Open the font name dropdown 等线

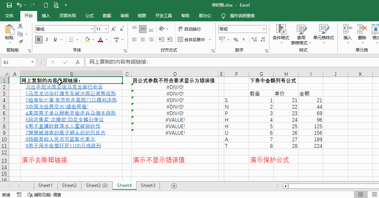point(91,29)
